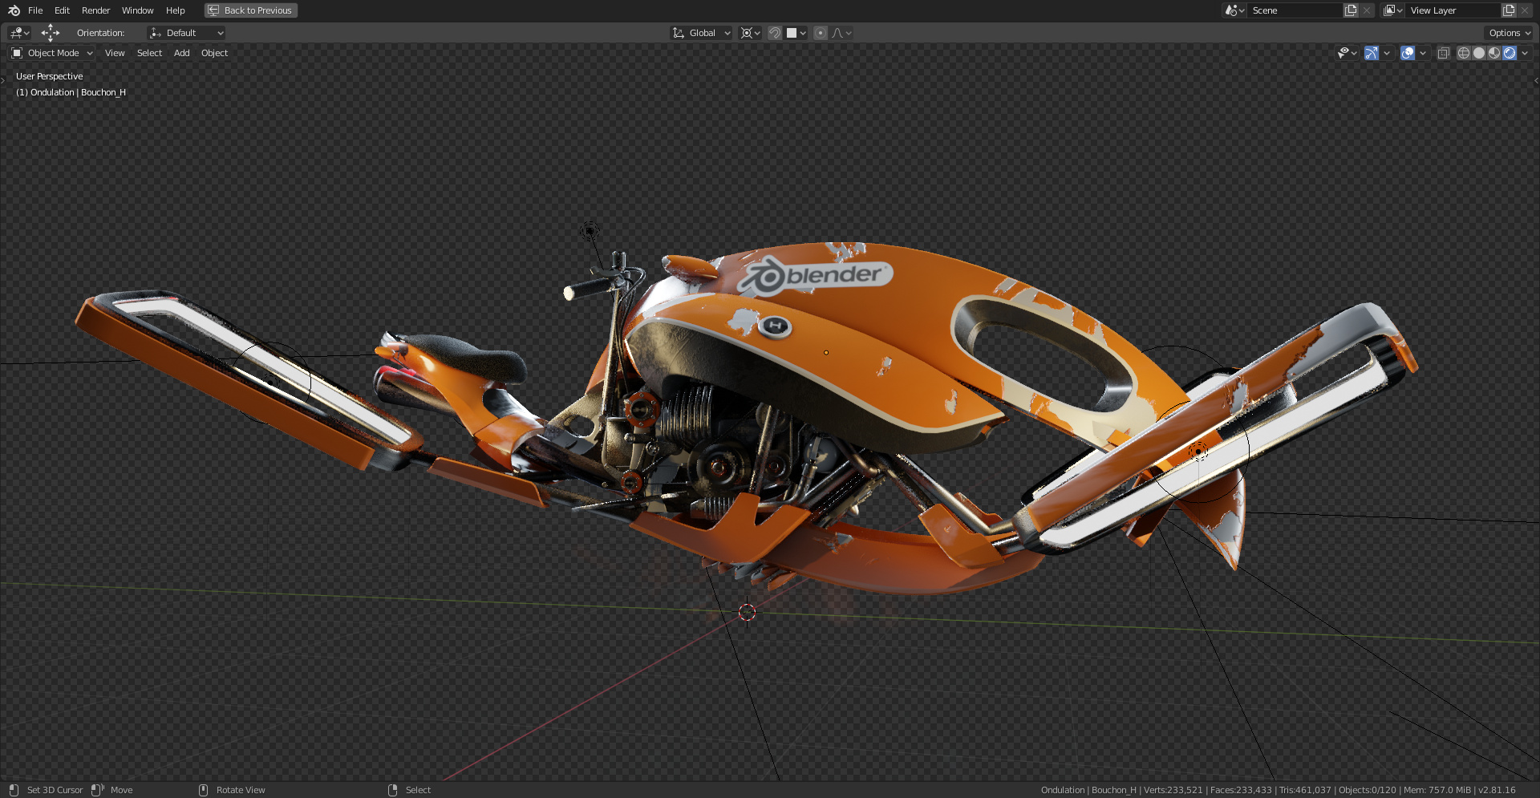The width and height of the screenshot is (1540, 798).
Task: Click the Rotate View mouse icon
Action: [203, 790]
